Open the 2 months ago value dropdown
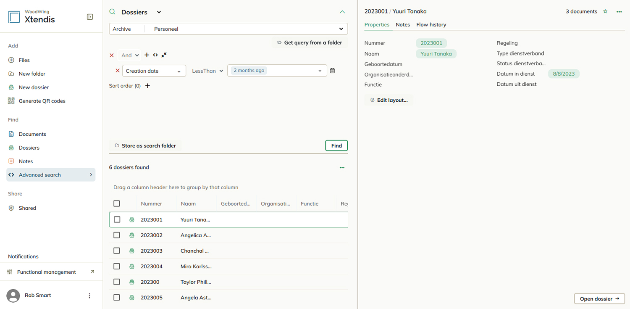This screenshot has width=630, height=309. coord(277,71)
